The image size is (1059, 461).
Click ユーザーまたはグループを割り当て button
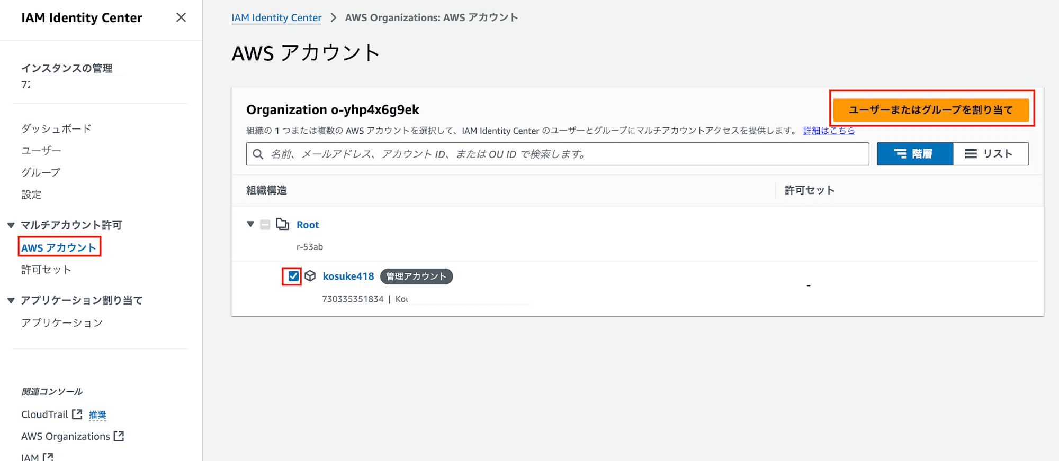coord(931,110)
